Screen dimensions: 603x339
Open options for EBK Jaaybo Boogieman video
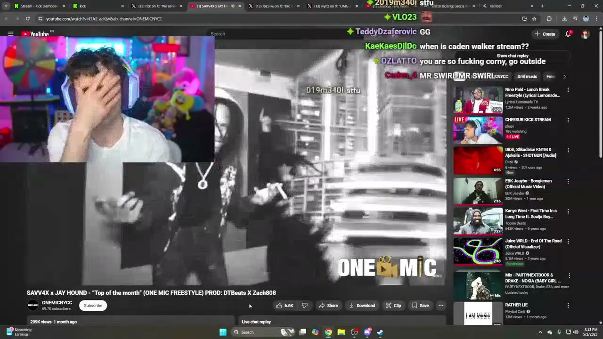point(568,181)
